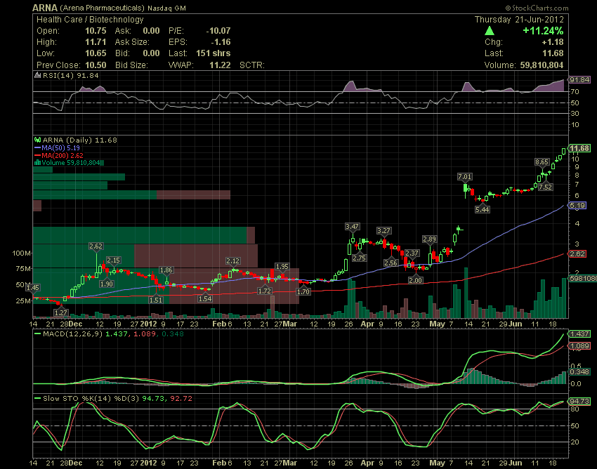This screenshot has height=469, width=597.
Task: Click the VWAP value 11.22
Action: [x=220, y=65]
